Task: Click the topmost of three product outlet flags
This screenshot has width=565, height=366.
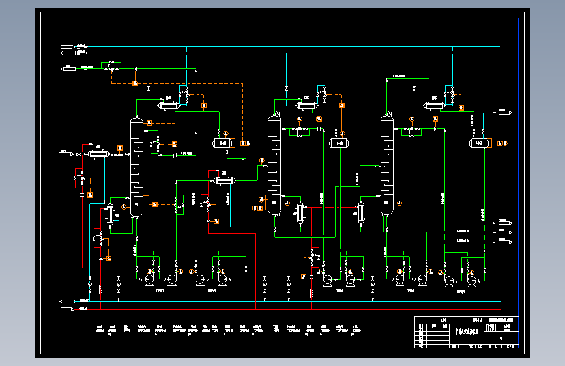Action: pyautogui.click(x=505, y=223)
